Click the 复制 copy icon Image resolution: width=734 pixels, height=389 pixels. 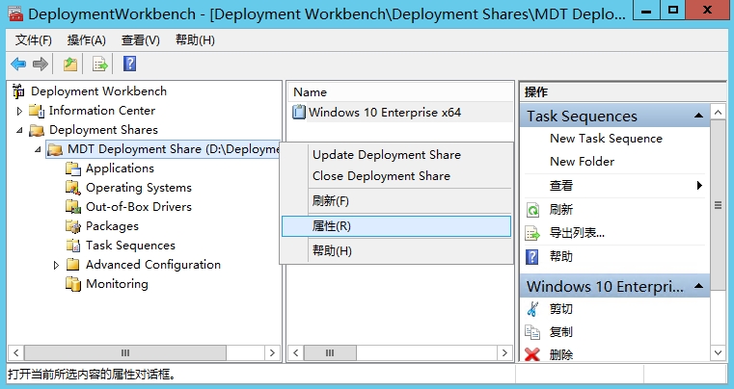[532, 332]
